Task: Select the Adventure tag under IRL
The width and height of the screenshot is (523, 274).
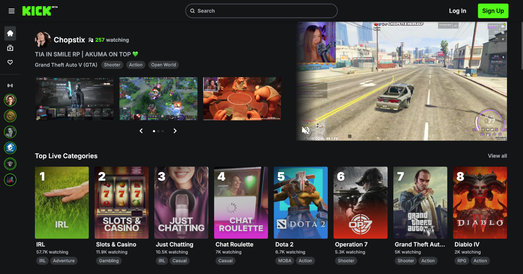Action: [x=64, y=261]
